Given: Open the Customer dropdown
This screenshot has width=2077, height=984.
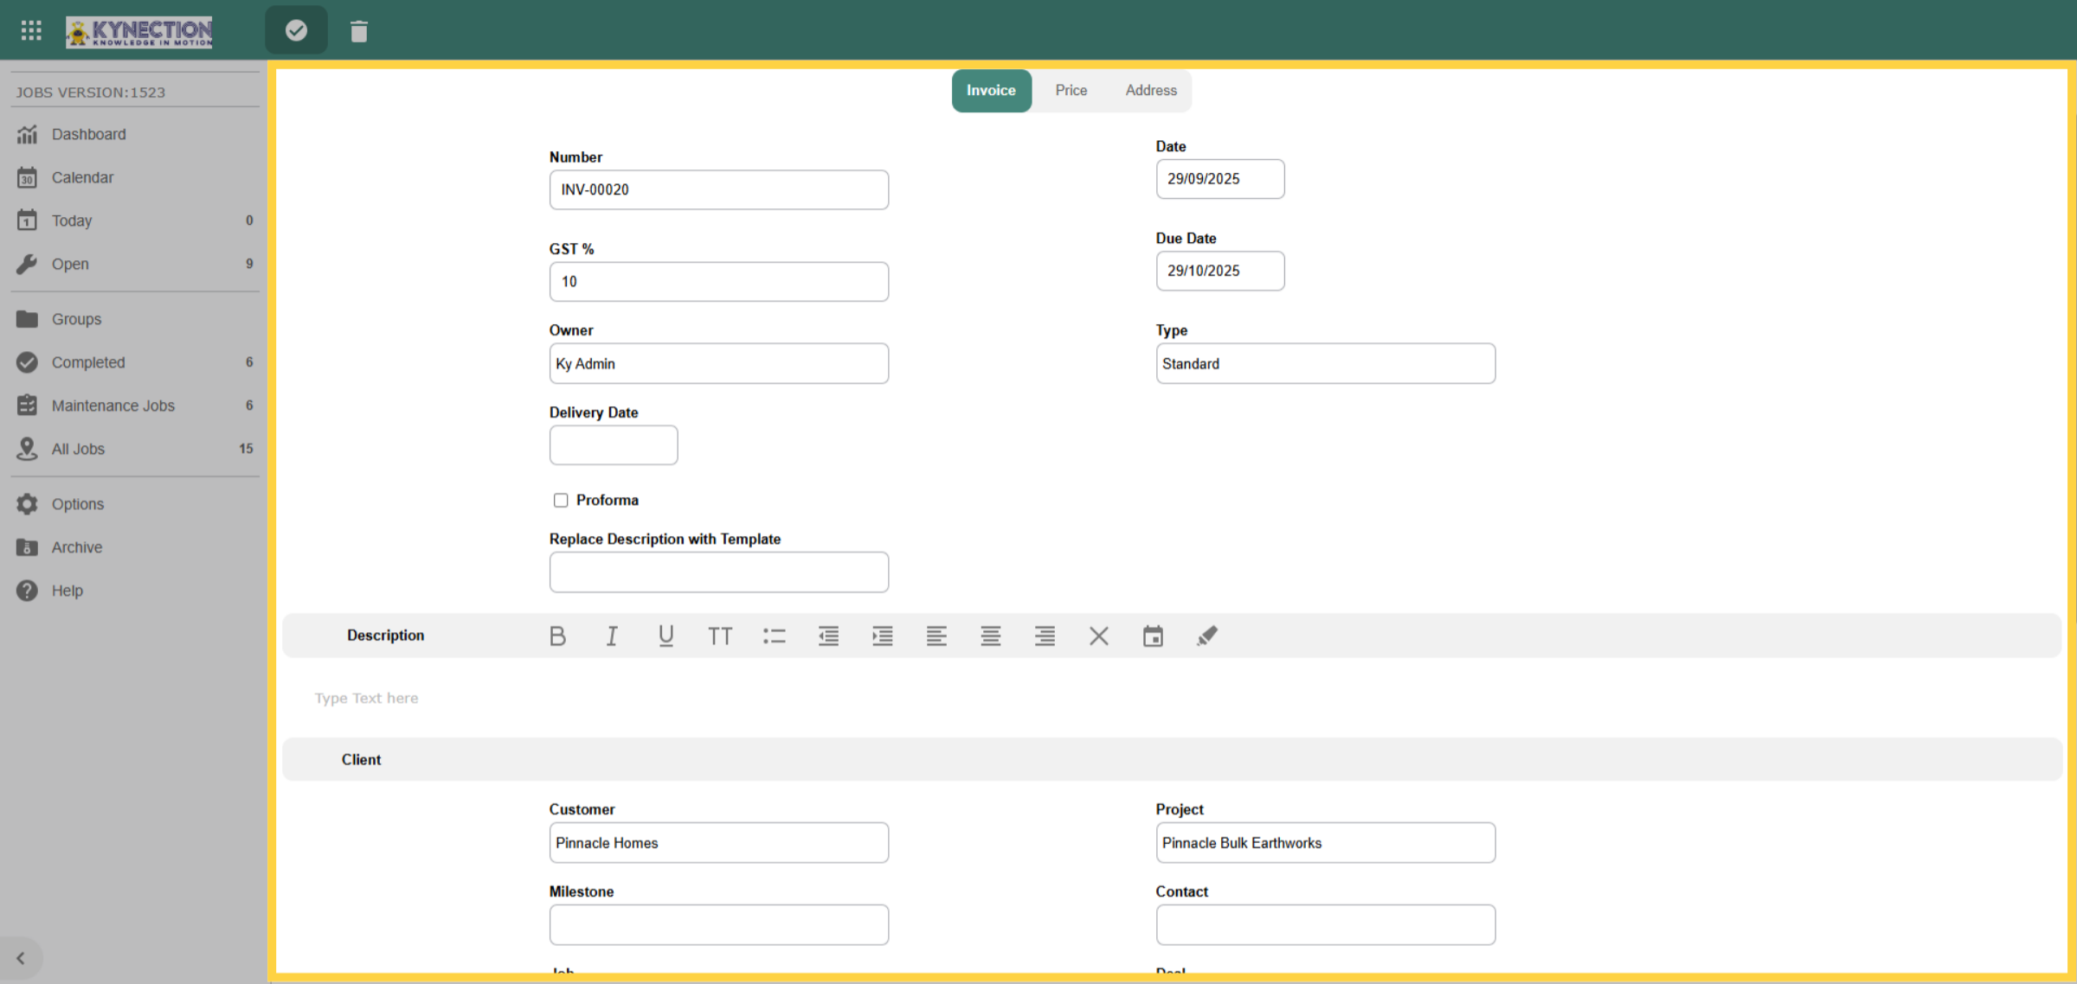Looking at the screenshot, I should click(718, 843).
